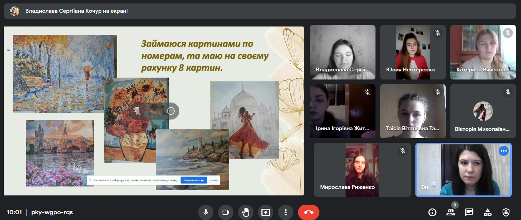This screenshot has width=521, height=220.
Task: Open more options in the call bar
Action: 286,212
